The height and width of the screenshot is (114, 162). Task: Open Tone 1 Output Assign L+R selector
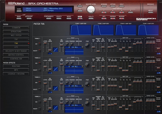[x=158, y=54]
